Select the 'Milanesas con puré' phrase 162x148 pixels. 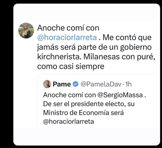[x=119, y=57]
